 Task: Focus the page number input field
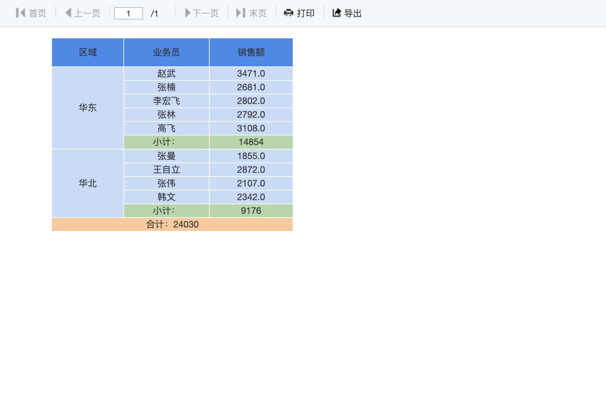(128, 13)
